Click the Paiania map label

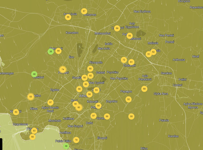(164, 120)
